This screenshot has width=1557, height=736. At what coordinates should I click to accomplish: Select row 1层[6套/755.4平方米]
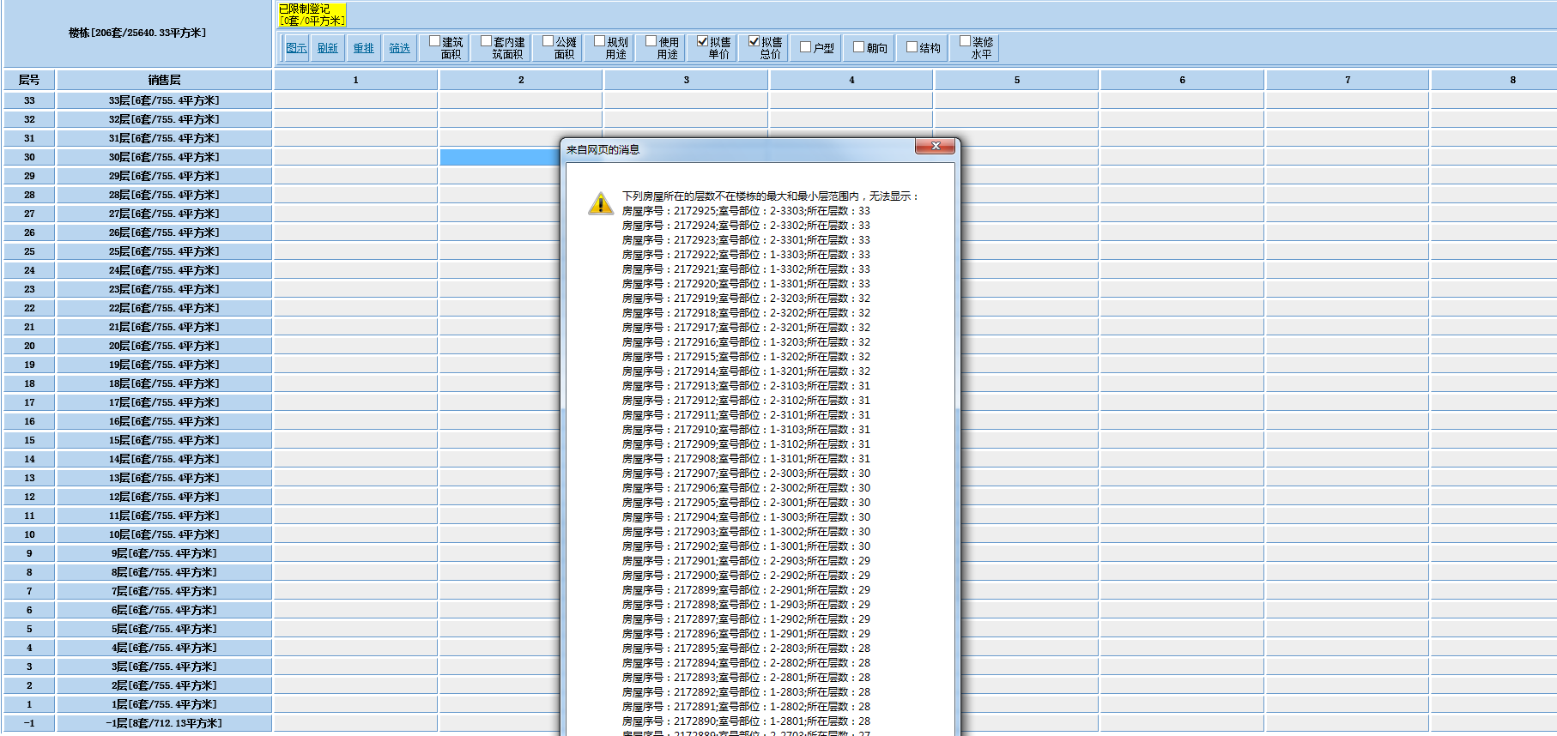point(164,704)
